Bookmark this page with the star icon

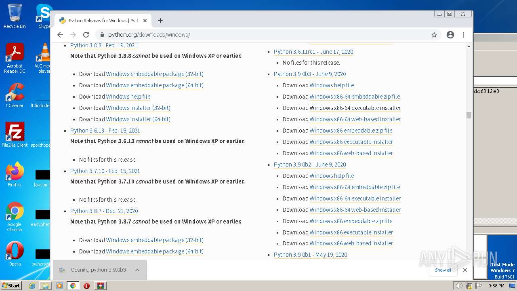[x=434, y=35]
